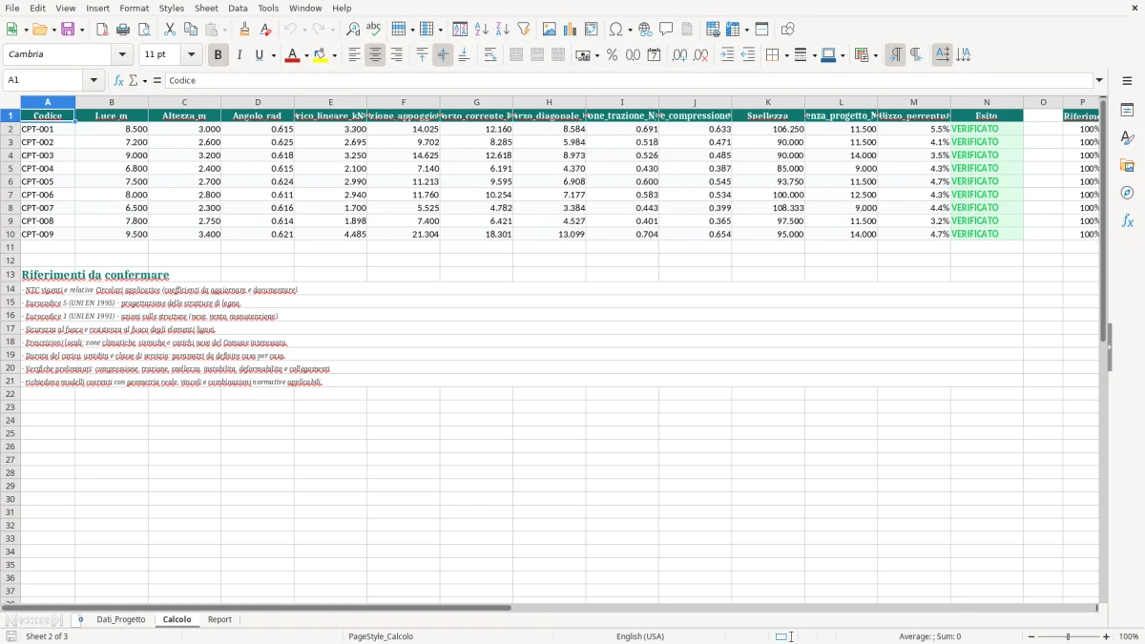Toggle Center Vertically
1145x644 pixels.
[443, 55]
